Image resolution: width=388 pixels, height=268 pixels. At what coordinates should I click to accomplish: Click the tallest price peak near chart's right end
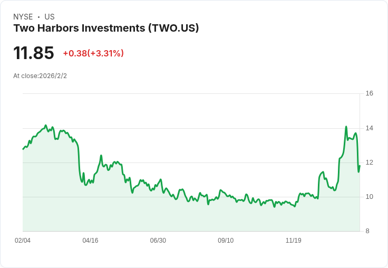pyautogui.click(x=346, y=127)
